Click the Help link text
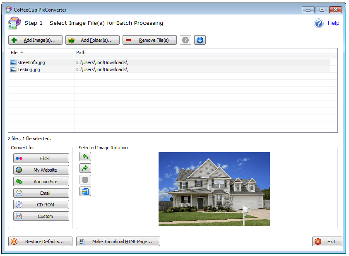Viewport: 349px width, 256px height. tap(333, 23)
